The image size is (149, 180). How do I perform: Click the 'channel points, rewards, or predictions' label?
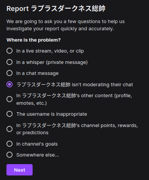tap(77, 129)
